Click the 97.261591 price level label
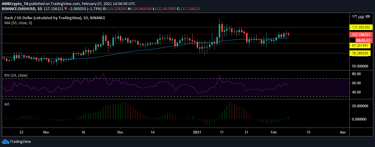375x147 pixels. point(359,46)
